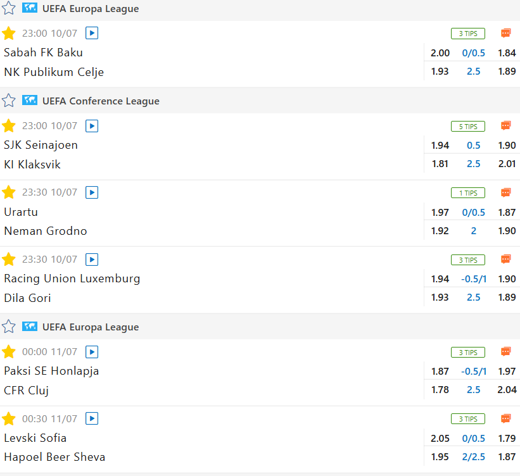Open comments icon for Racing Union Luxemburg match
The image size is (520, 476).
505,260
